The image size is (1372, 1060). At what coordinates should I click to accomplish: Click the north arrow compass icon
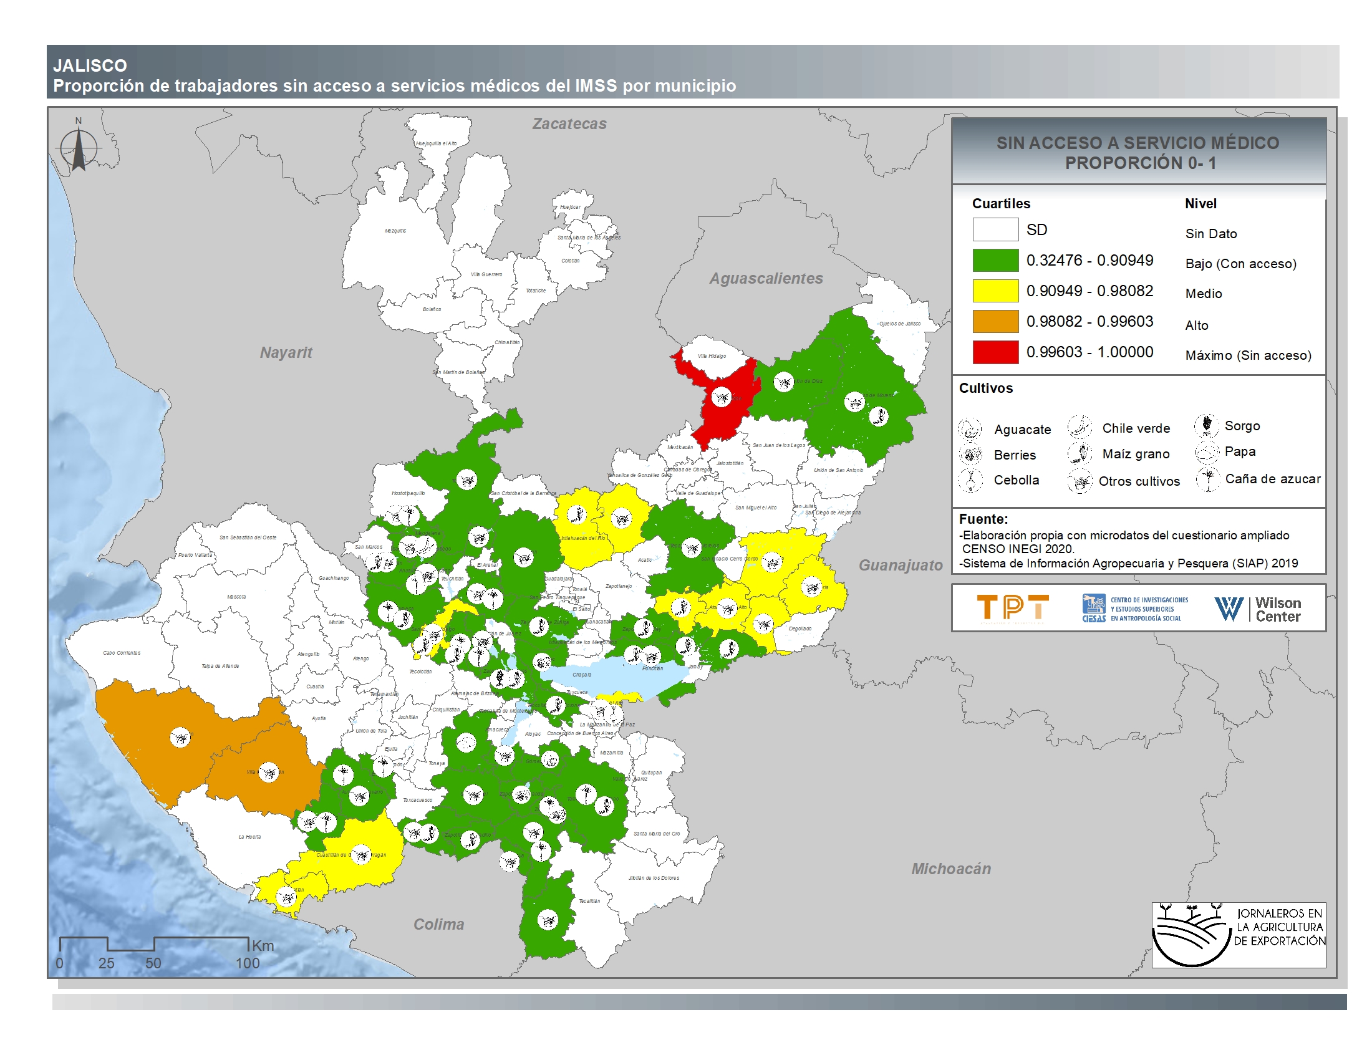tap(79, 148)
